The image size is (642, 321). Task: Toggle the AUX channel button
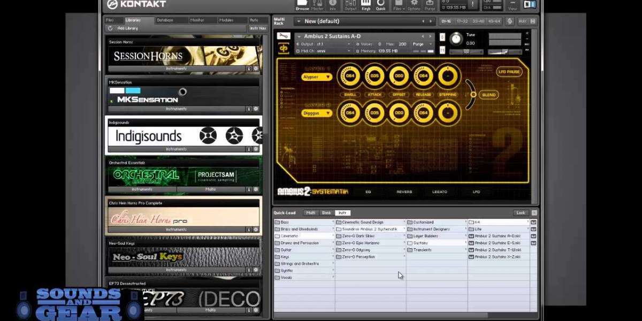click(x=523, y=21)
